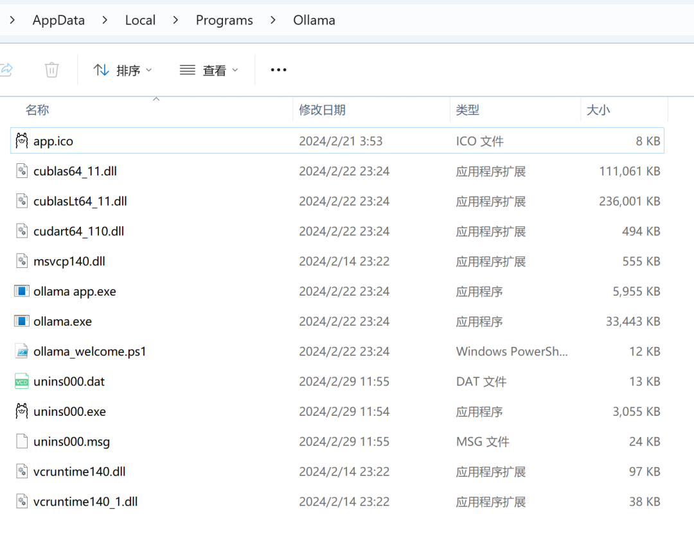
Task: Click the size value 111,061 KB
Action: (x=630, y=172)
